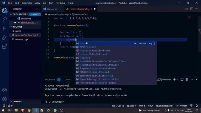This screenshot has width=201, height=113.
Task: Change indentation via Spaces: 4
Action: (132, 106)
